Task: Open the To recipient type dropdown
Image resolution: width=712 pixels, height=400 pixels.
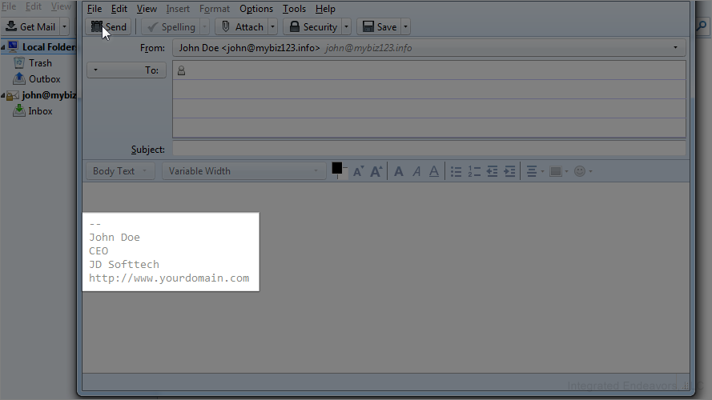Action: click(x=127, y=70)
